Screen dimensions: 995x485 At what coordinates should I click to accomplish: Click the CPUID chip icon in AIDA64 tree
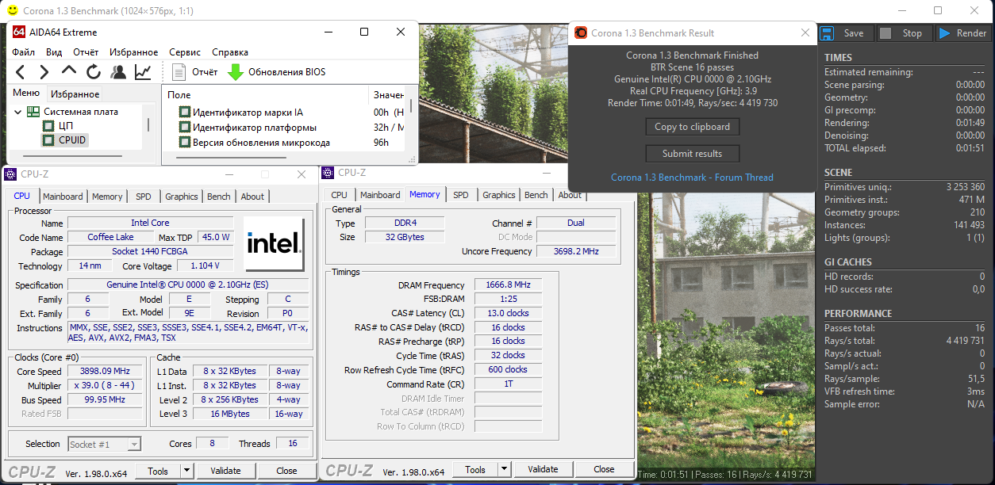click(x=48, y=140)
